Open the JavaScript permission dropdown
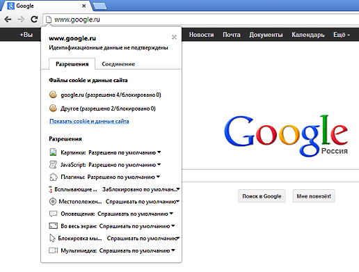The height and width of the screenshot is (272, 359). (125, 165)
